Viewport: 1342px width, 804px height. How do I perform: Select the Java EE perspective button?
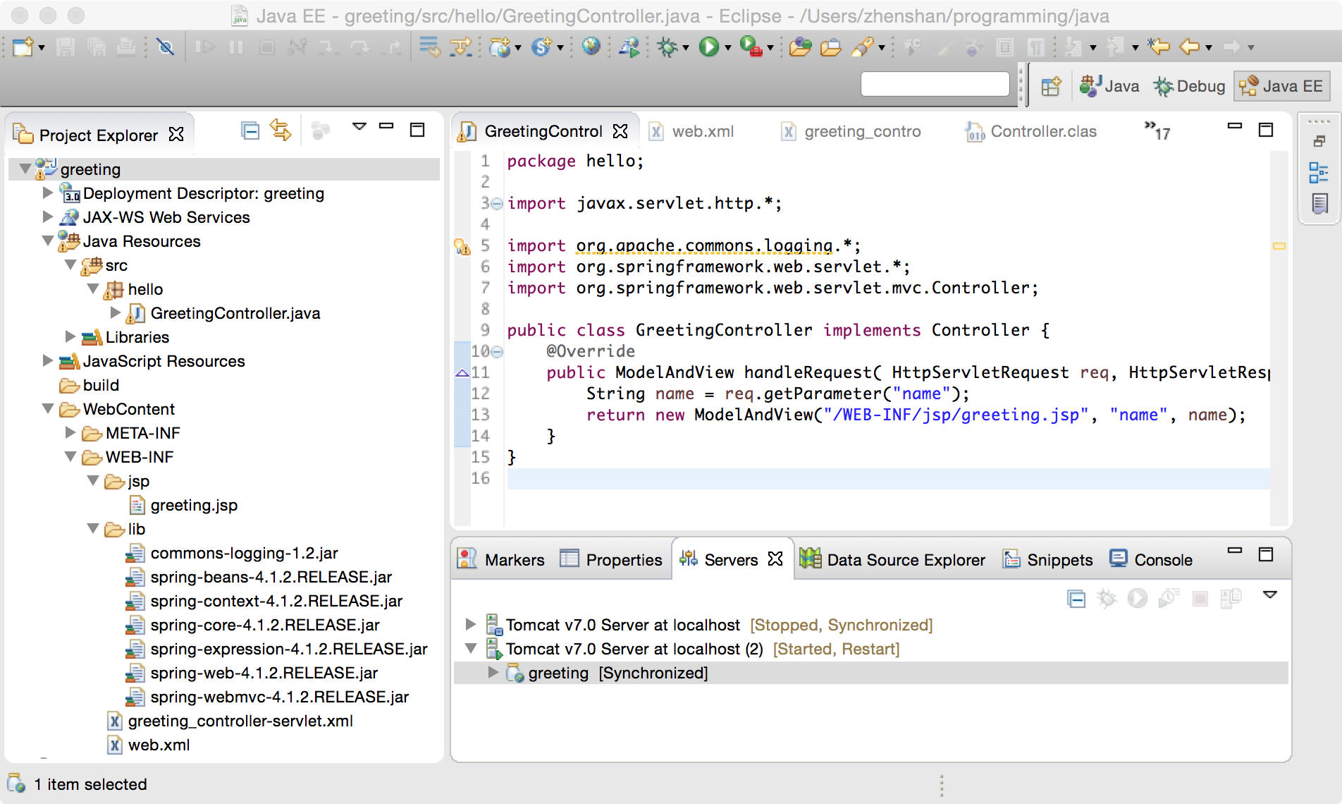click(x=1281, y=86)
